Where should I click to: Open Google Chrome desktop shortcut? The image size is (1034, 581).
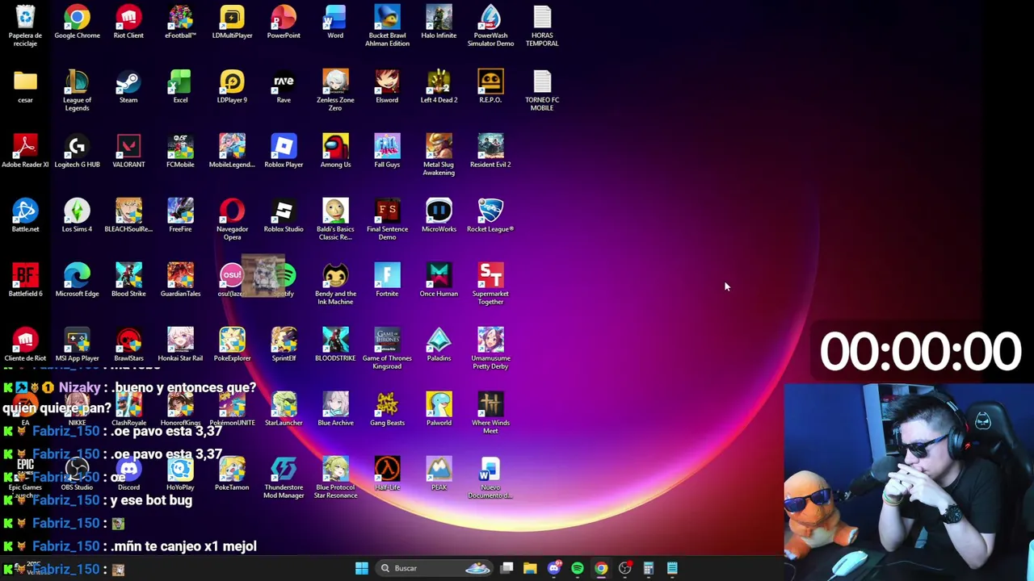(x=77, y=23)
